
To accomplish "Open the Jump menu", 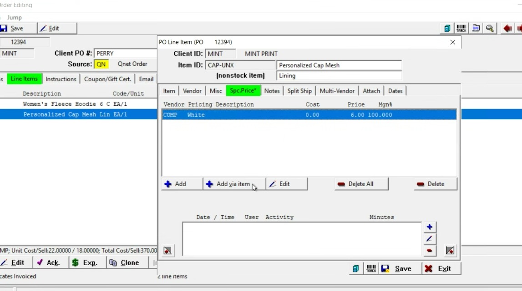I will (x=14, y=17).
